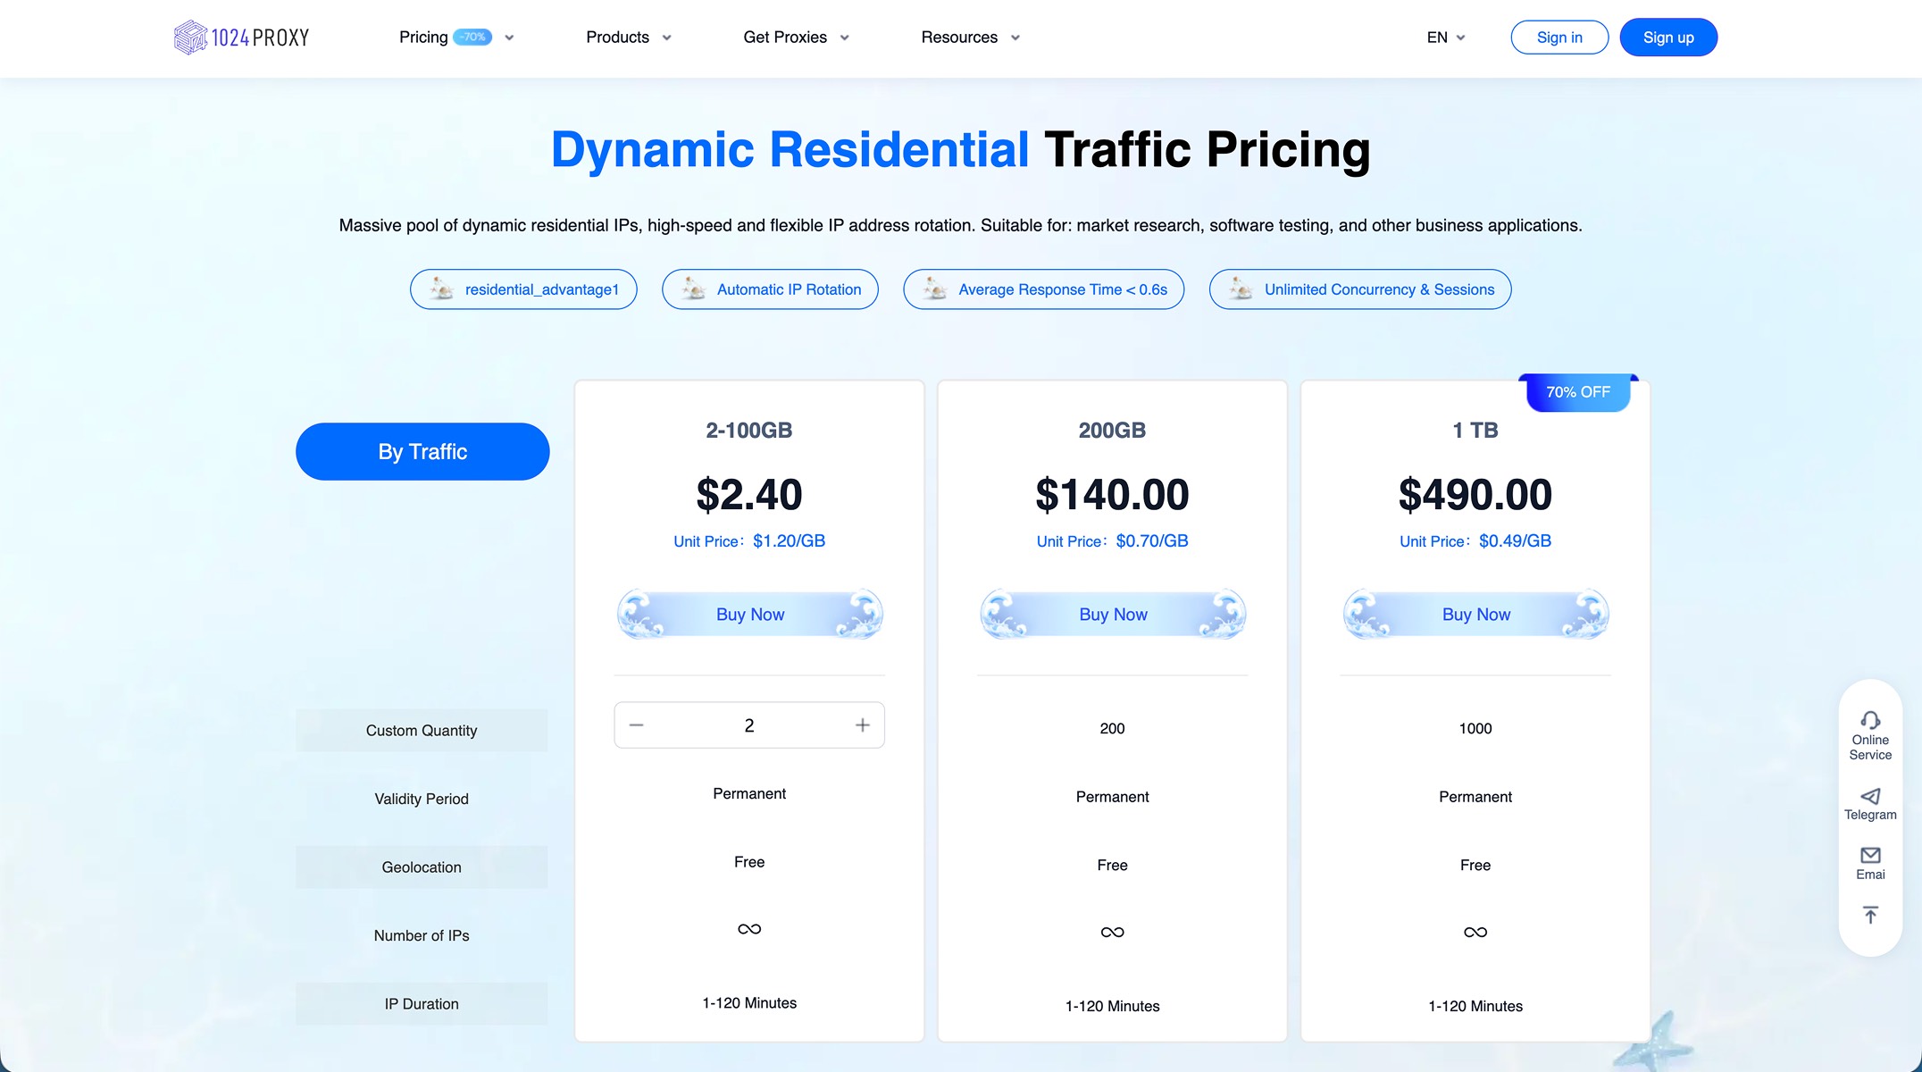Select the By Traffic tab
This screenshot has width=1922, height=1072.
pyautogui.click(x=422, y=451)
